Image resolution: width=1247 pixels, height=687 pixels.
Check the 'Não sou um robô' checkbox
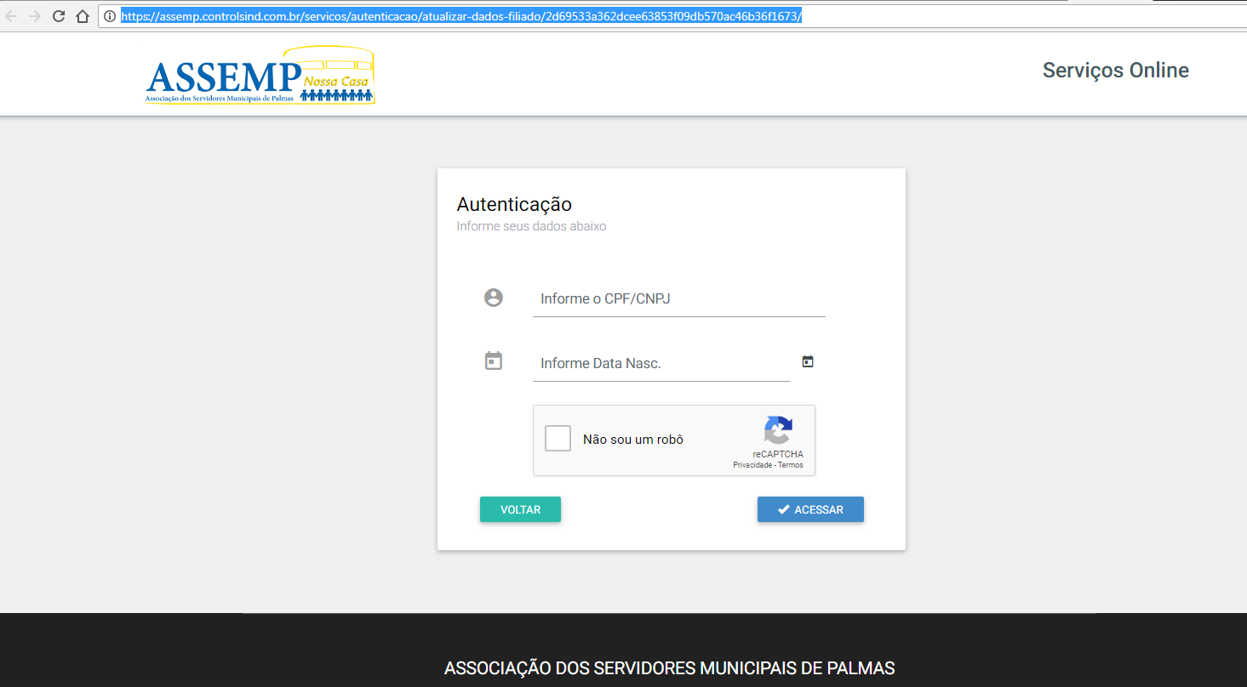coord(558,439)
